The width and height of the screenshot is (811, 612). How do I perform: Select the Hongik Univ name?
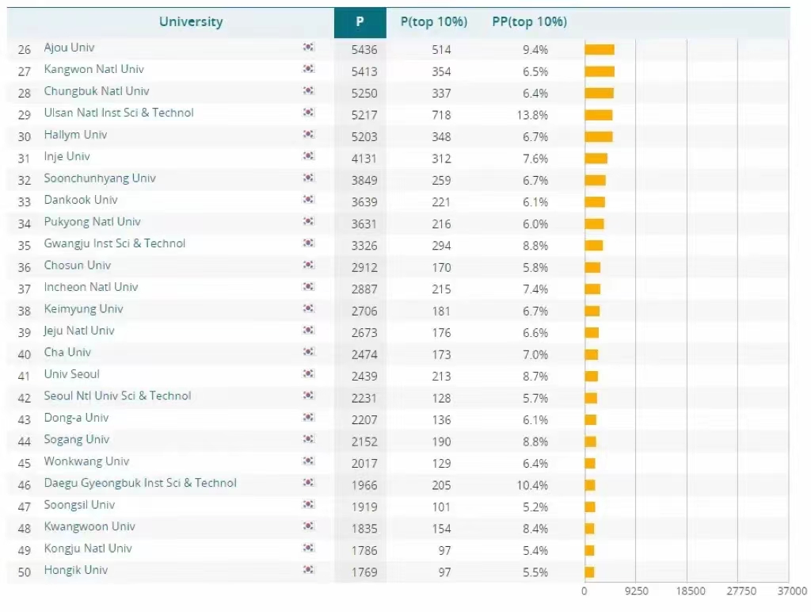coord(75,570)
